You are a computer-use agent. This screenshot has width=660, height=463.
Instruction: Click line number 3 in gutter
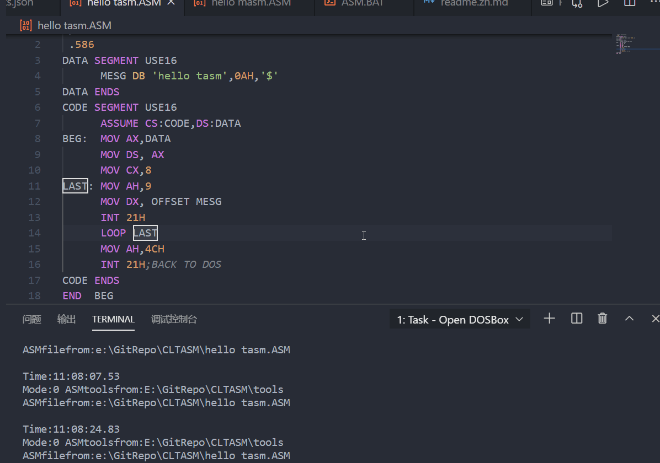pos(38,61)
